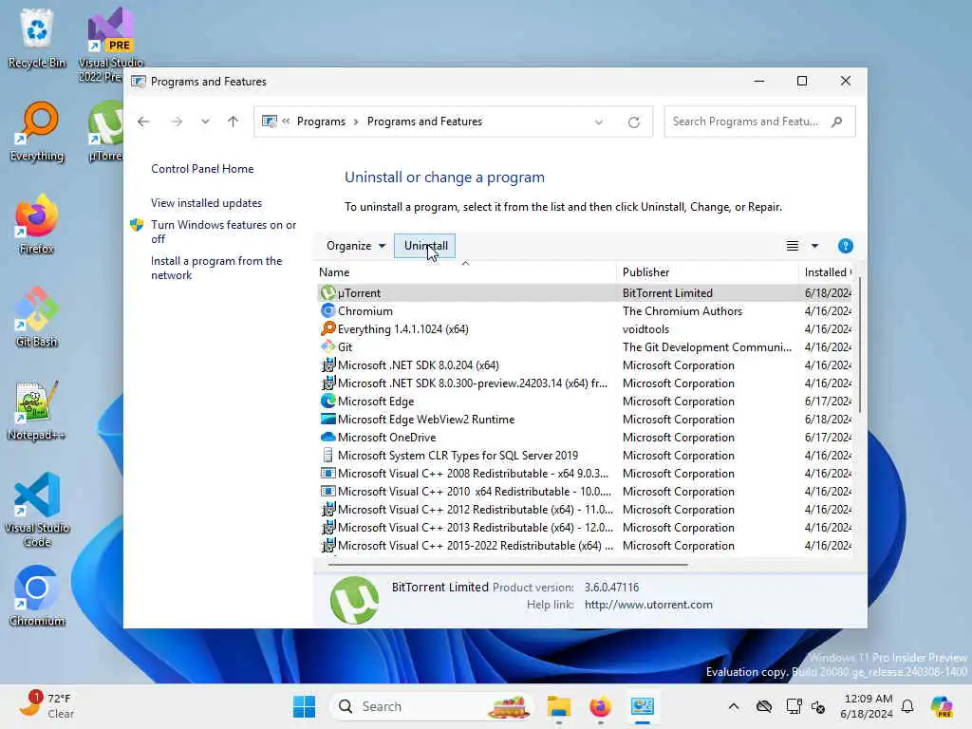972x729 pixels.
Task: Open the Windows Start menu
Action: [x=304, y=706]
